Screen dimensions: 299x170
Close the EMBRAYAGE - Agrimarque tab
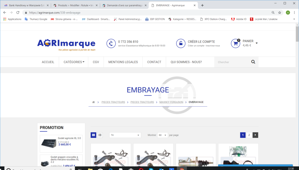point(195,5)
